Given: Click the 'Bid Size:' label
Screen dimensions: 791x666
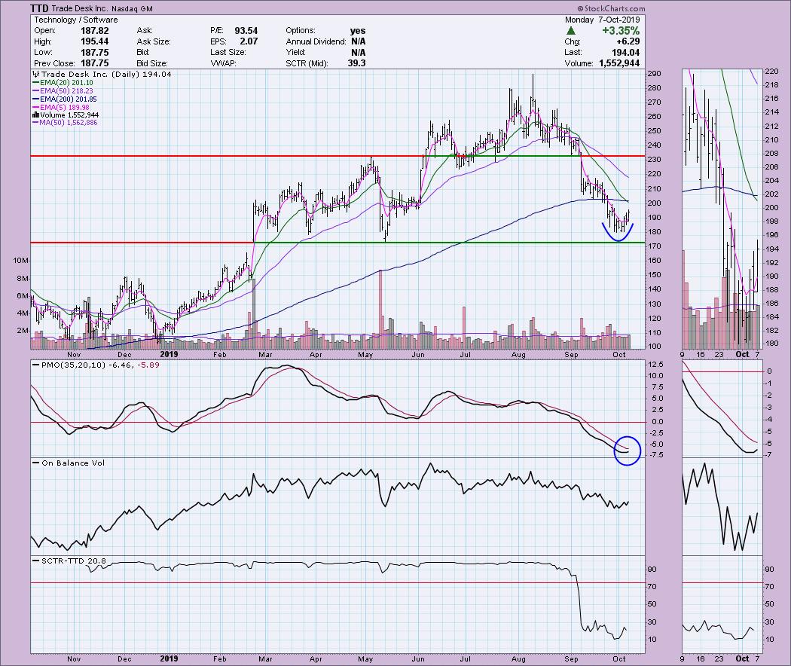Looking at the screenshot, I should [x=152, y=63].
